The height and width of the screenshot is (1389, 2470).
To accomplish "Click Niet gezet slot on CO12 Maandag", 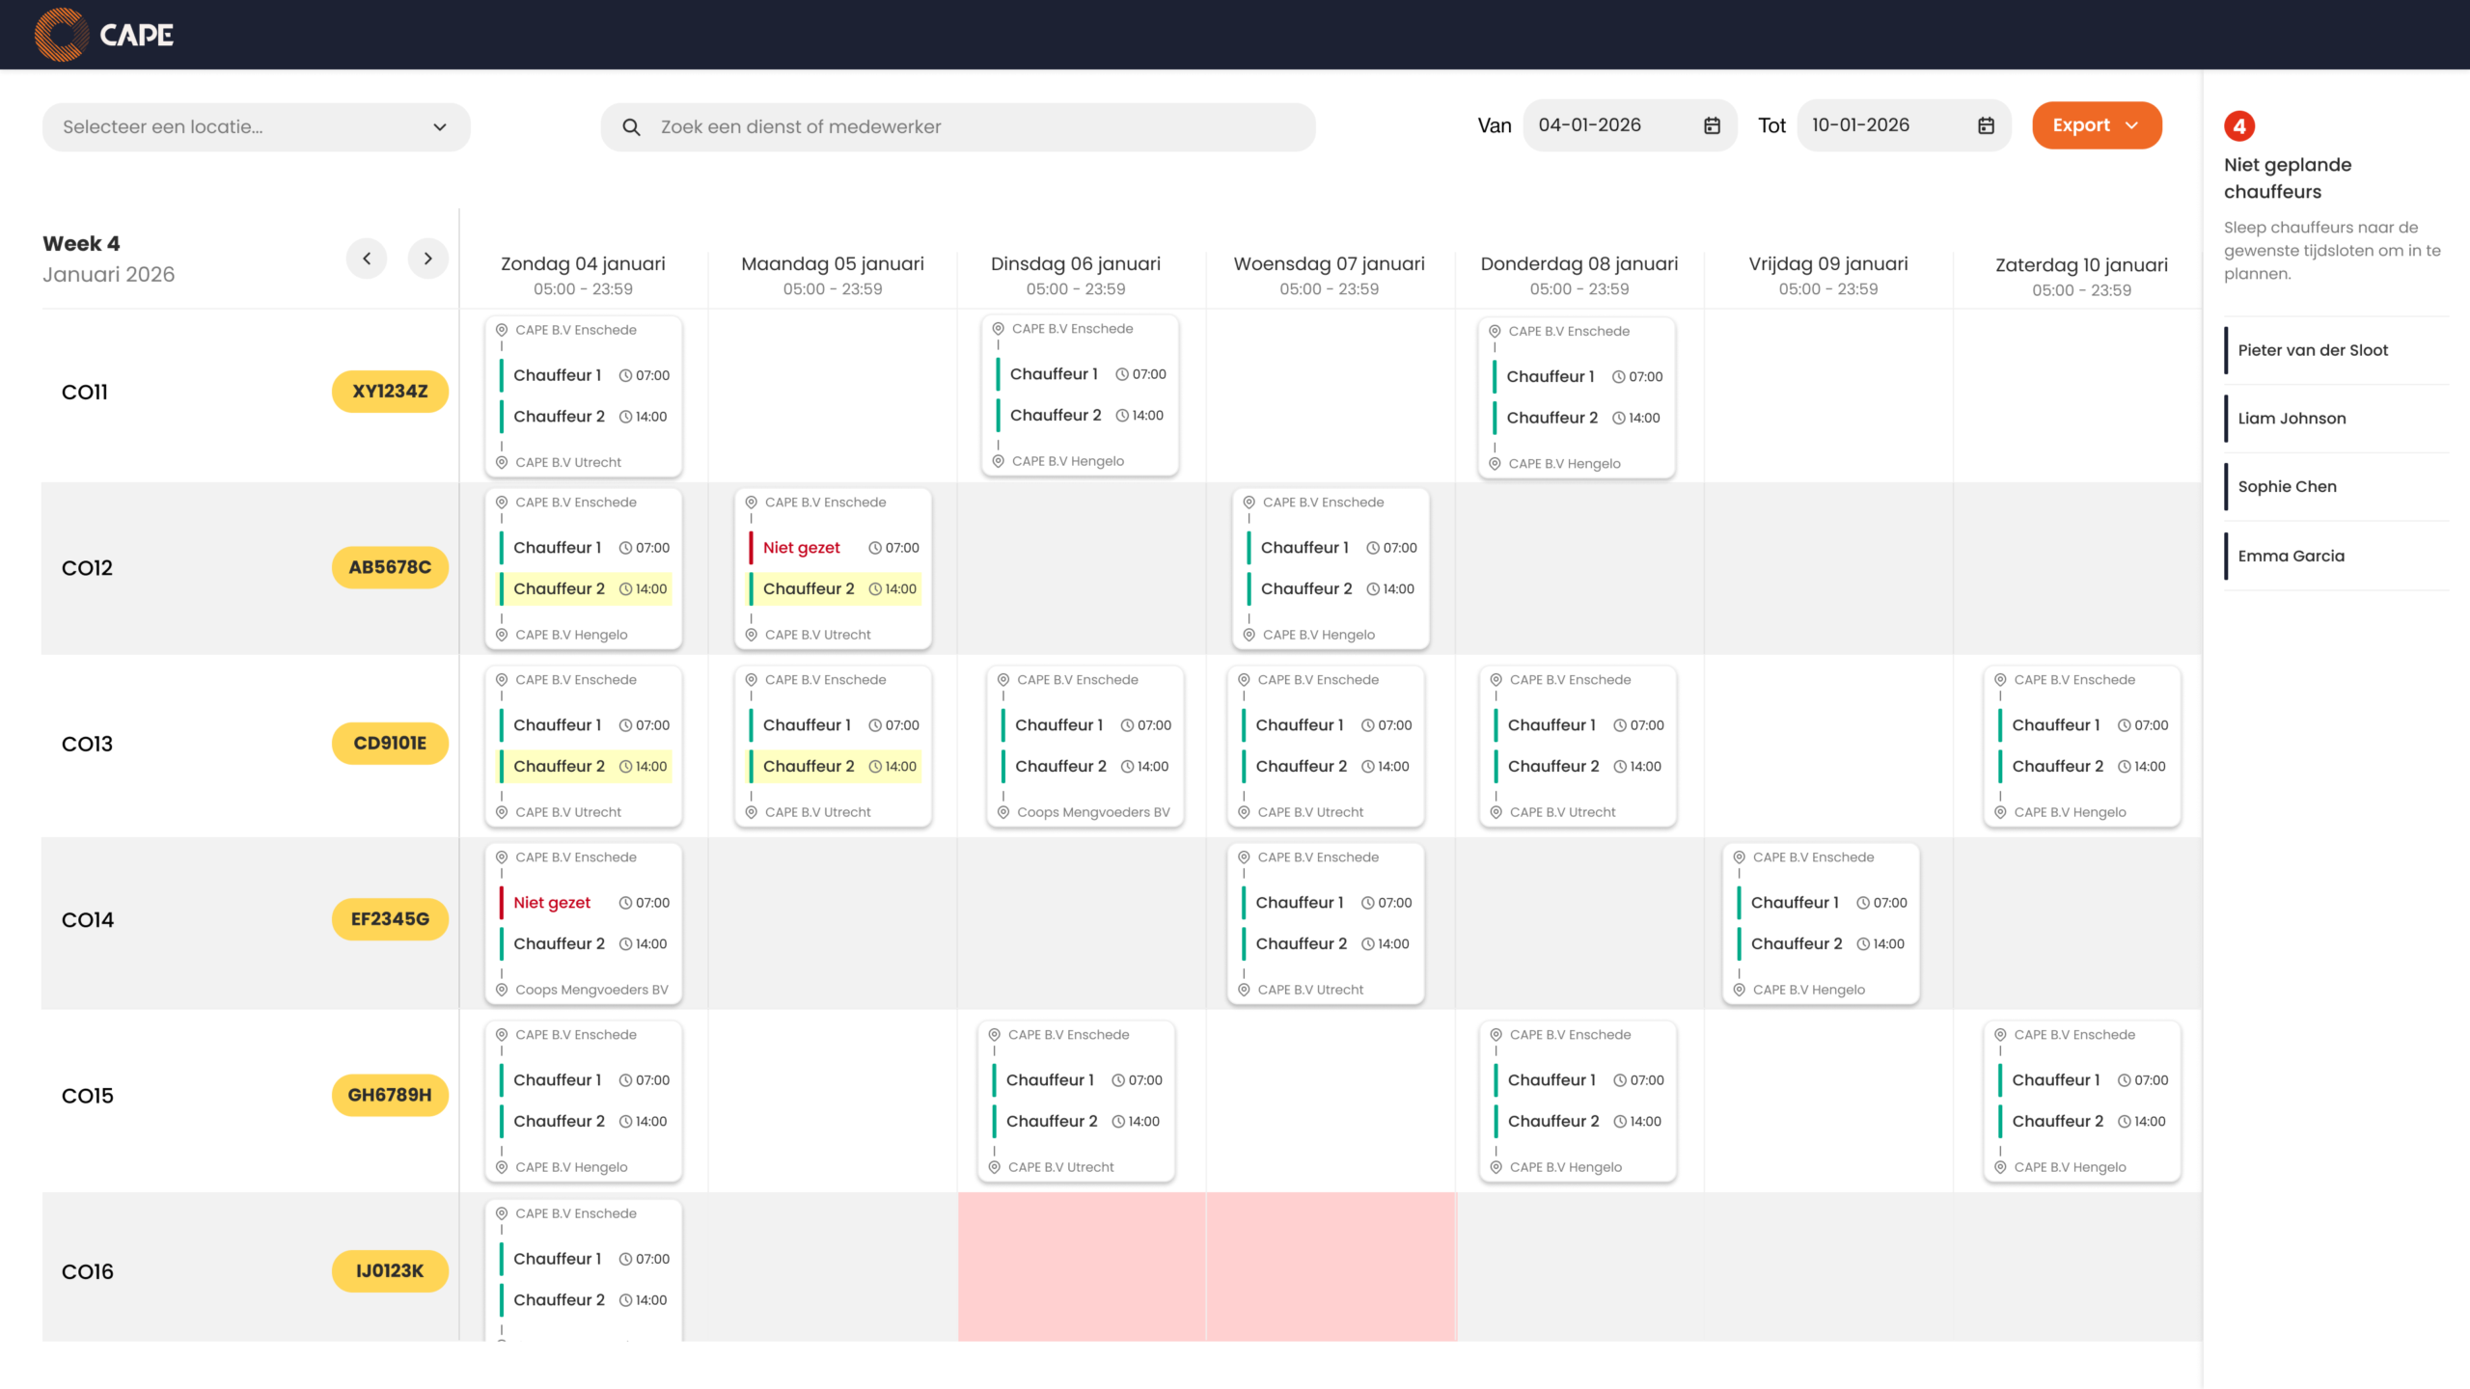I will click(x=802, y=548).
